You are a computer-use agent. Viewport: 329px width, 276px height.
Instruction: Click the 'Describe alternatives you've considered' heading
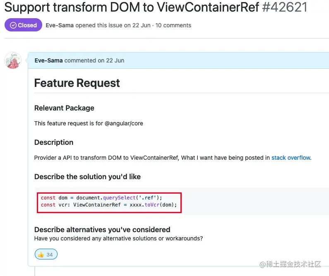102,230
